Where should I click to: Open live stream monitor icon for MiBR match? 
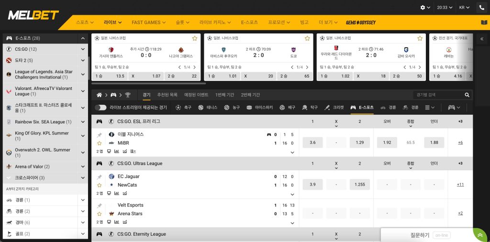click(x=109, y=152)
